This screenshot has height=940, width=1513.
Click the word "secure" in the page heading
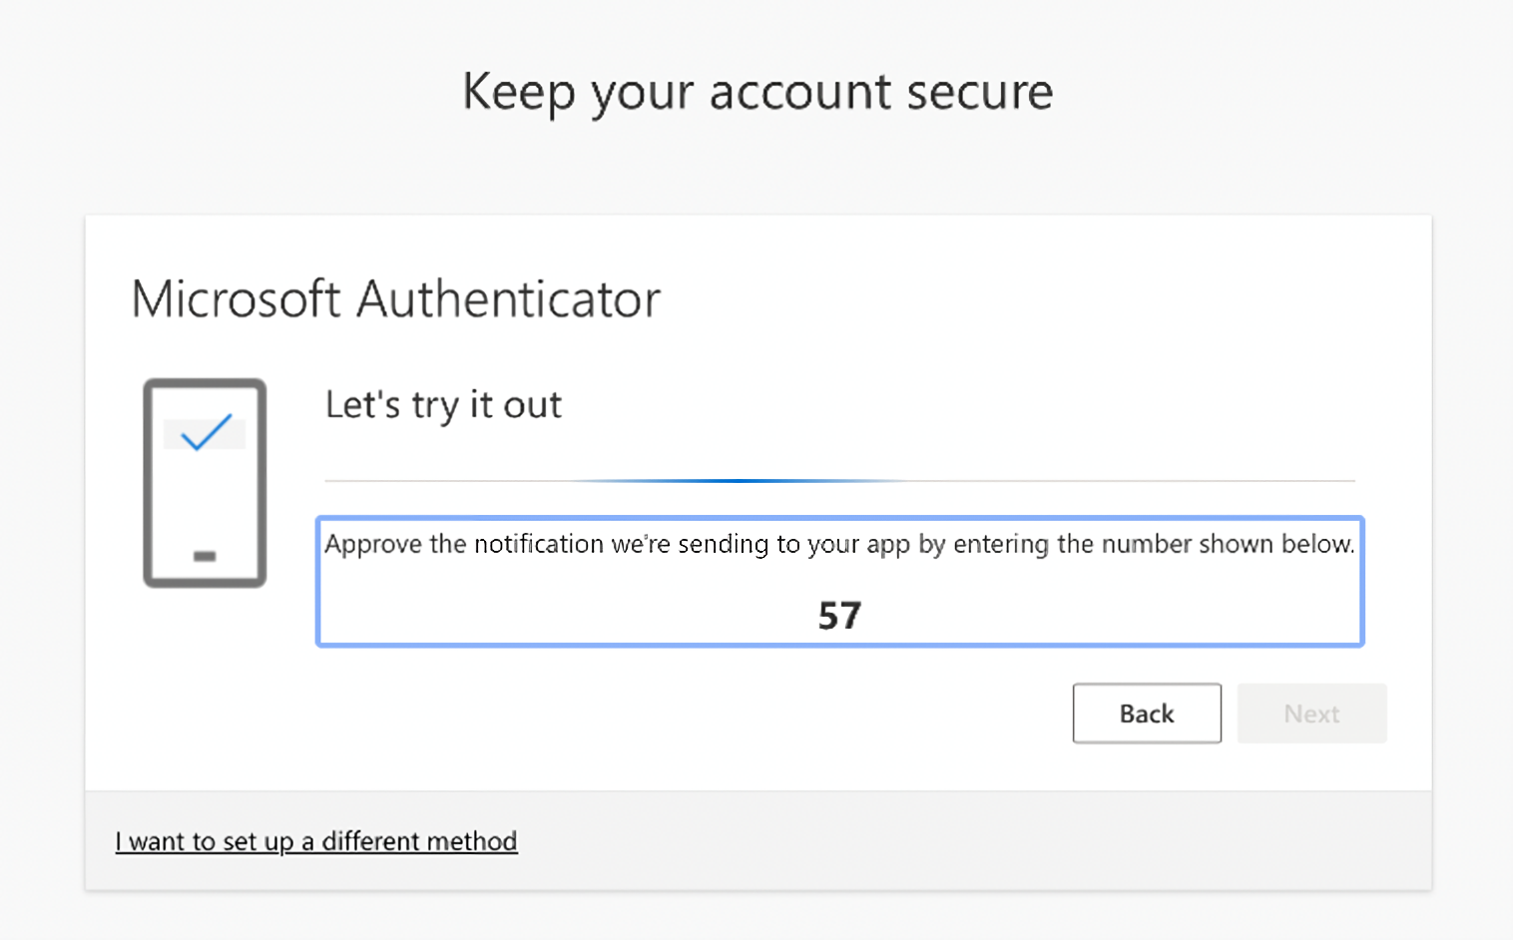[980, 93]
